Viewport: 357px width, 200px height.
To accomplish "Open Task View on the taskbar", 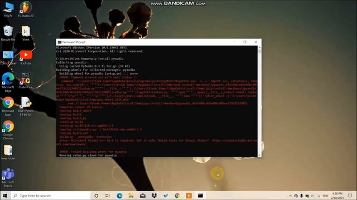I will (x=108, y=196).
